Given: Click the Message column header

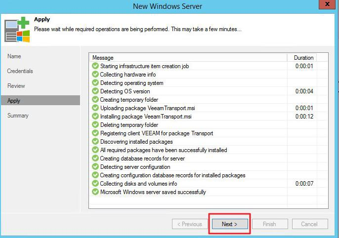Looking at the screenshot, I should pyautogui.click(x=188, y=58).
